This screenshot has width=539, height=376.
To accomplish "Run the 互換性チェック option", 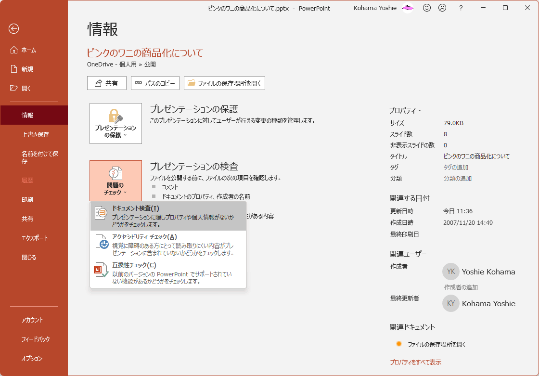I will pyautogui.click(x=135, y=266).
